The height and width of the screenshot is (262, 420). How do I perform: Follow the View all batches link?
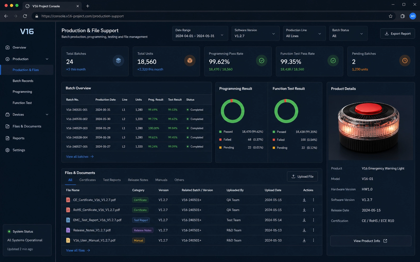click(80, 157)
